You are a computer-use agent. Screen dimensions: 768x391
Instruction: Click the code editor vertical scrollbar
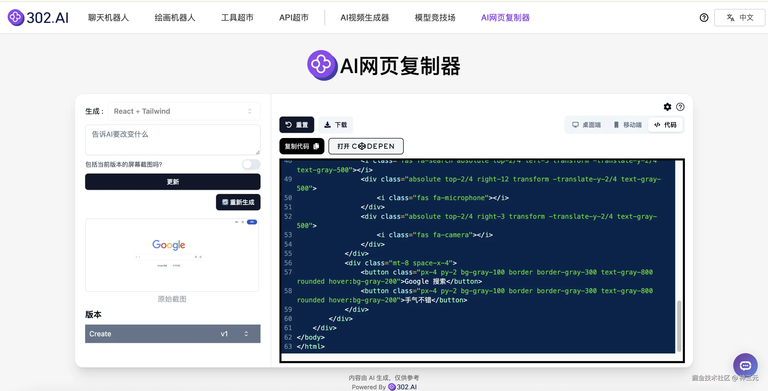pyautogui.click(x=679, y=326)
